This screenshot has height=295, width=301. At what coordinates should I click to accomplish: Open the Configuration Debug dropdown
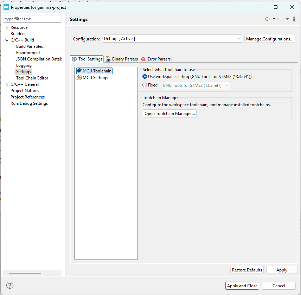point(172,39)
